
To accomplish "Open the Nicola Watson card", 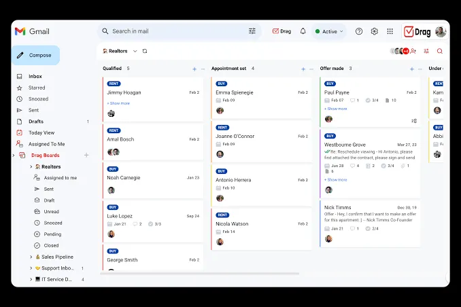I will click(x=261, y=229).
